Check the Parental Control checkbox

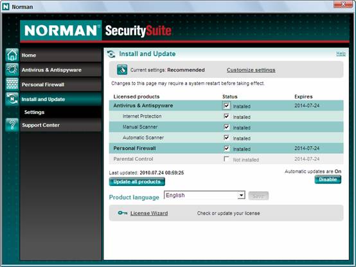coord(226,159)
